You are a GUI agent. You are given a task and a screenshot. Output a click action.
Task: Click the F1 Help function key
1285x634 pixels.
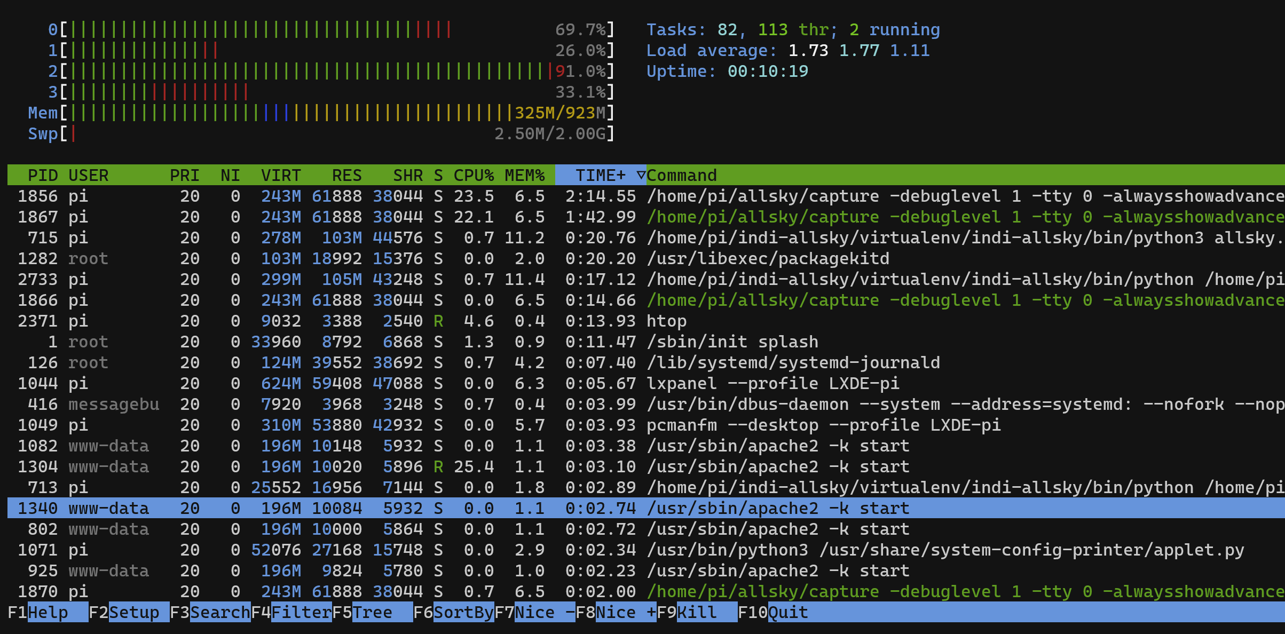tap(47, 612)
